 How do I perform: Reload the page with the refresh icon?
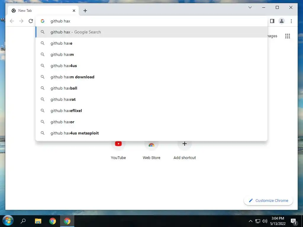31,21
